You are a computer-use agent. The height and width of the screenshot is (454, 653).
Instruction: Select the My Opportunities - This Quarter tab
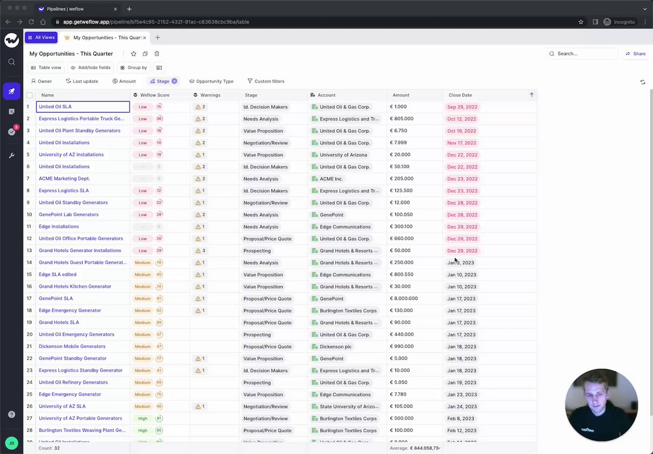(104, 38)
